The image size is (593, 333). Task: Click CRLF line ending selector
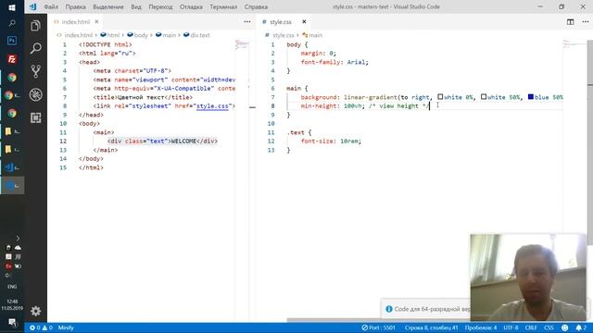point(531,327)
